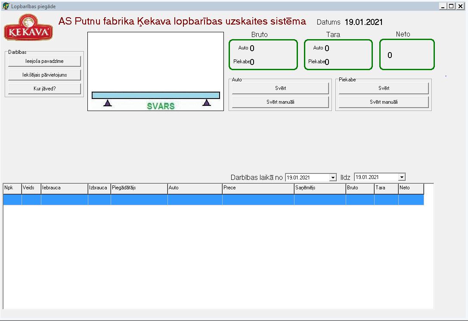This screenshot has width=468, height=321.
Task: Maximize the Lopbarības piegāde window
Action: pyautogui.click(x=452, y=6)
